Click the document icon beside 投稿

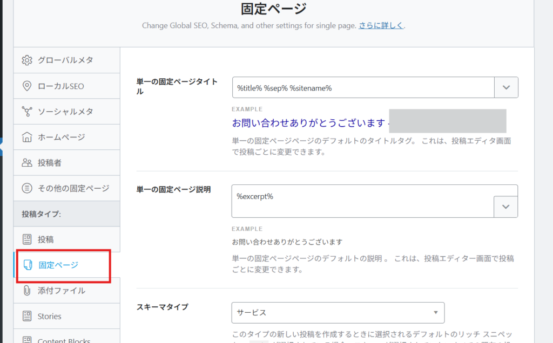click(27, 239)
